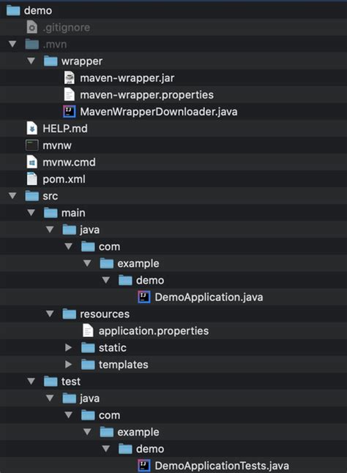Click the maven-wrapper.properties file icon
This screenshot has height=473, width=347.
coord(70,95)
